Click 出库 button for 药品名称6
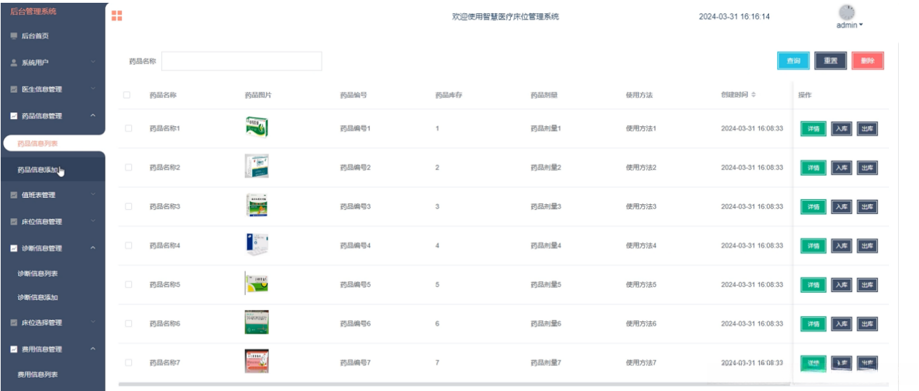 867,324
